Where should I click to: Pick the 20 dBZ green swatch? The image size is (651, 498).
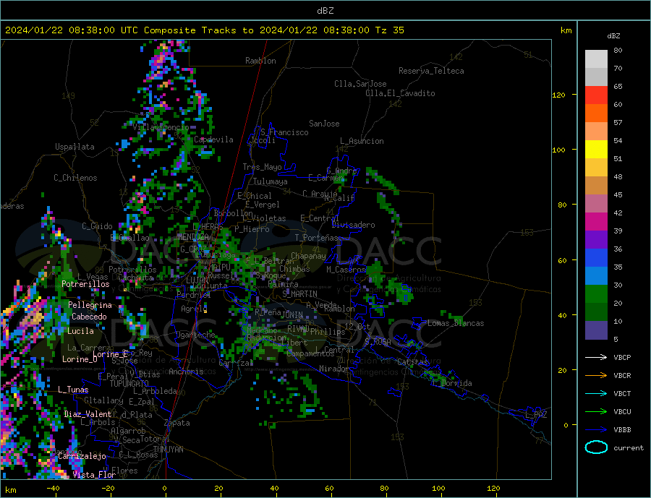[x=596, y=294]
